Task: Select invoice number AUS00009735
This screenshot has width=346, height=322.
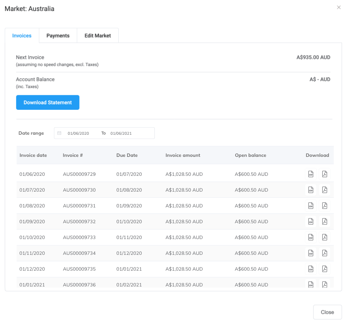Action: point(79,269)
